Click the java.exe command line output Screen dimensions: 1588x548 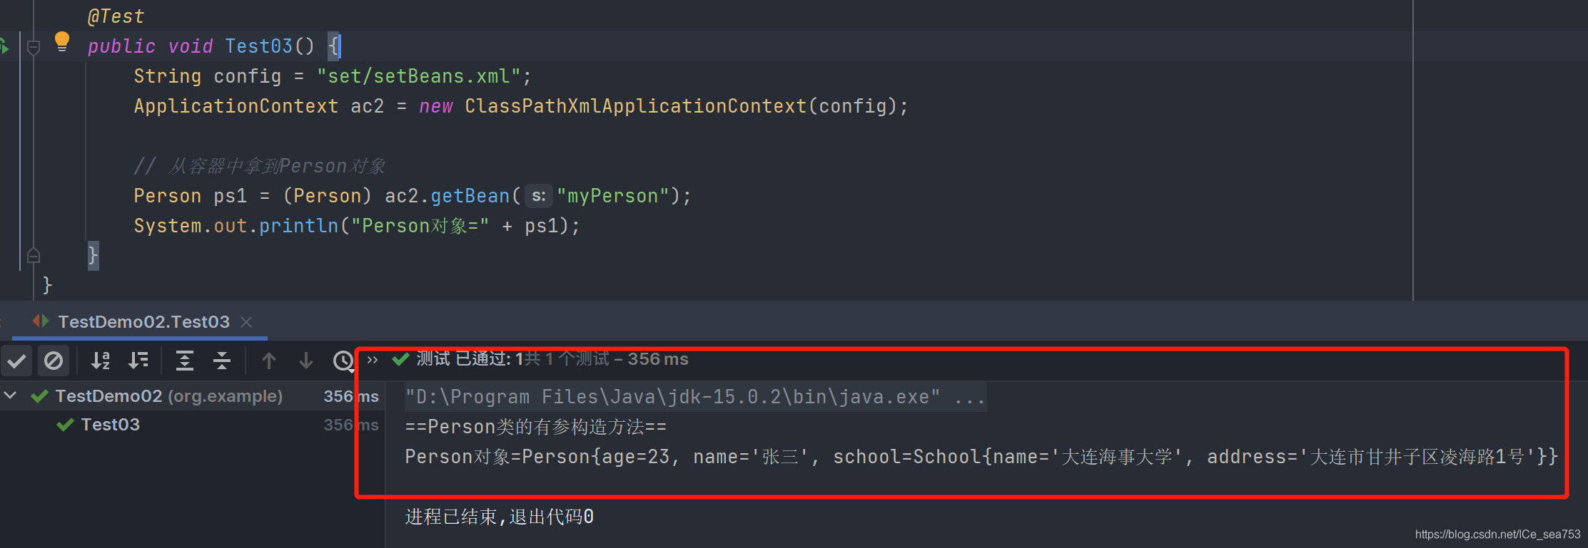[695, 397]
